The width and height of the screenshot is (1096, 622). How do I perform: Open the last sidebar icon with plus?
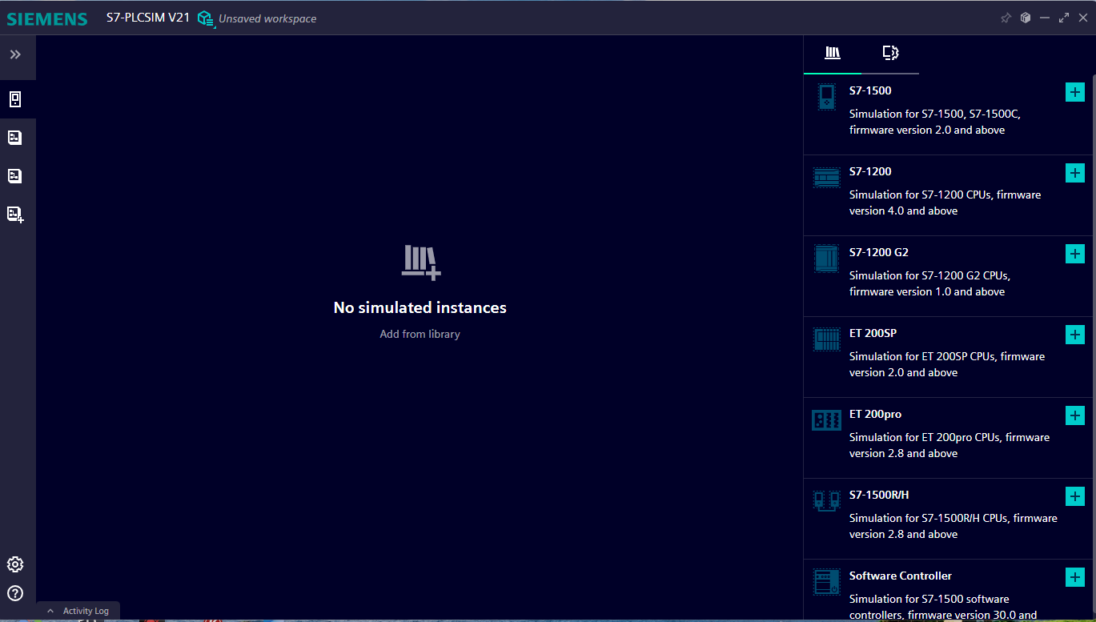[x=15, y=214]
